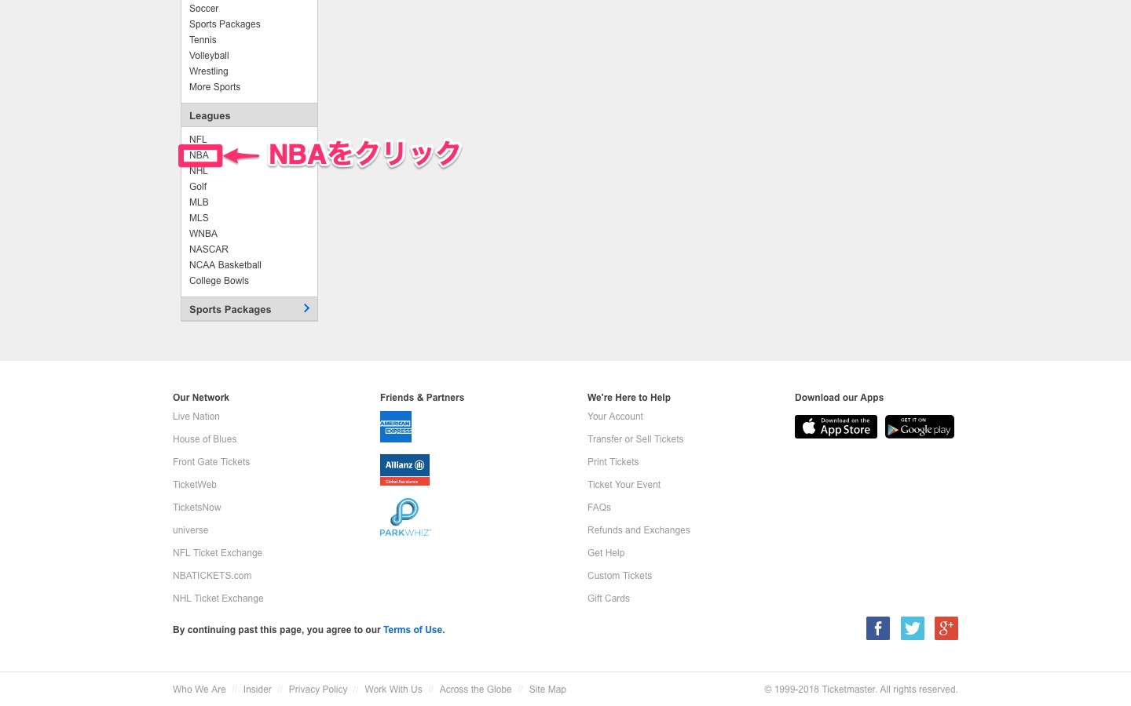This screenshot has width=1131, height=706.
Task: Click the Google Play download badge
Action: (x=920, y=427)
